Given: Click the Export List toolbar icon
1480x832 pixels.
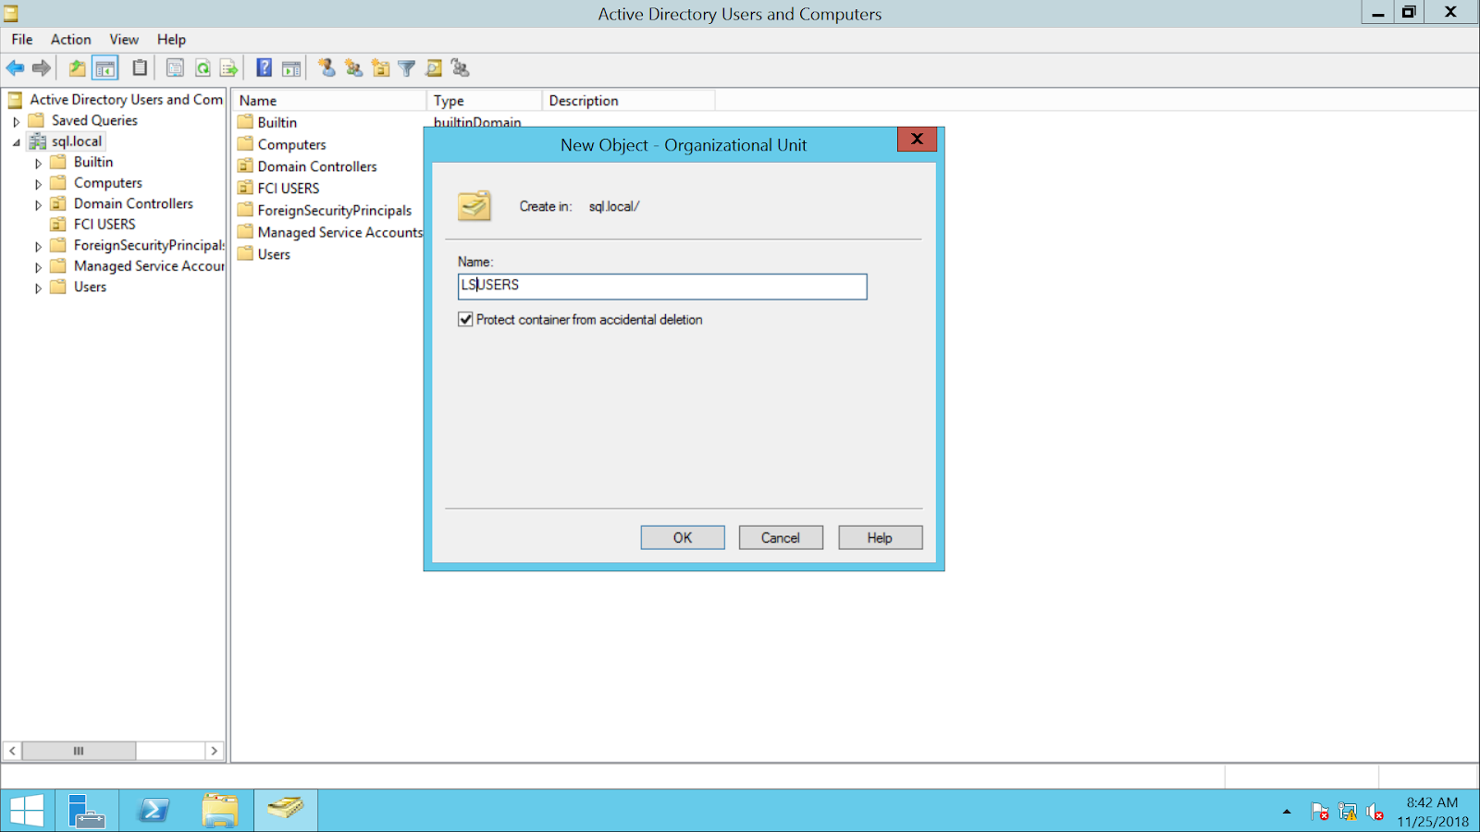Looking at the screenshot, I should [227, 67].
